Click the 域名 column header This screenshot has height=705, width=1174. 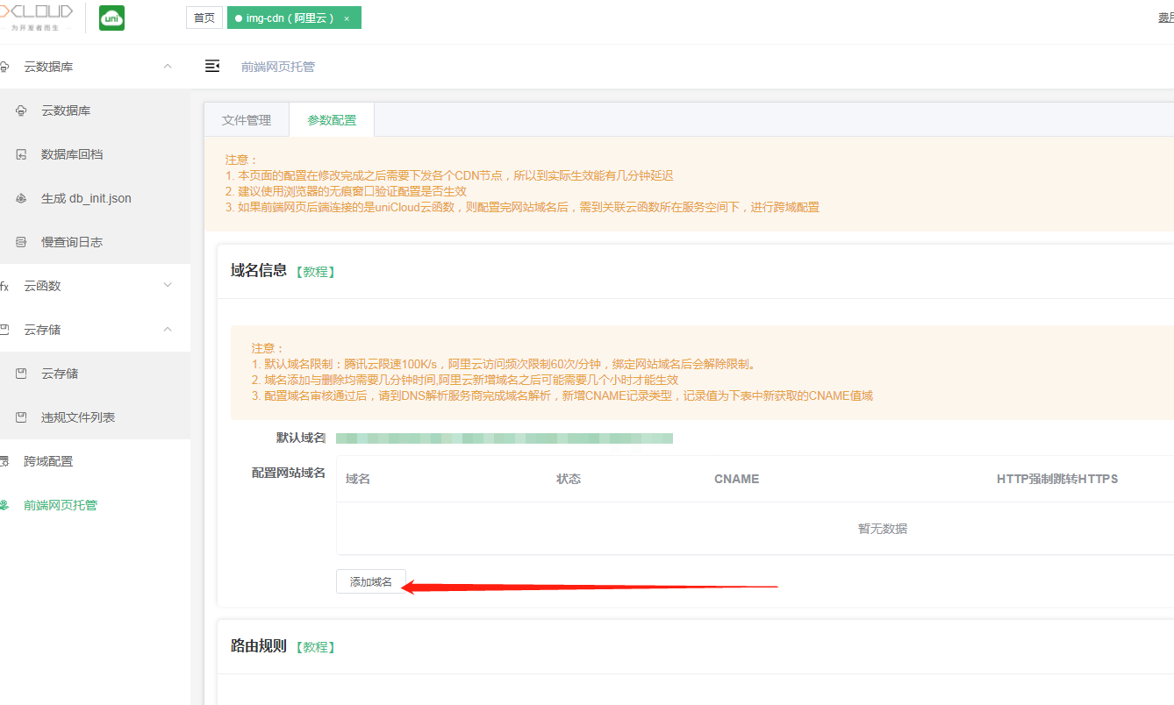358,479
